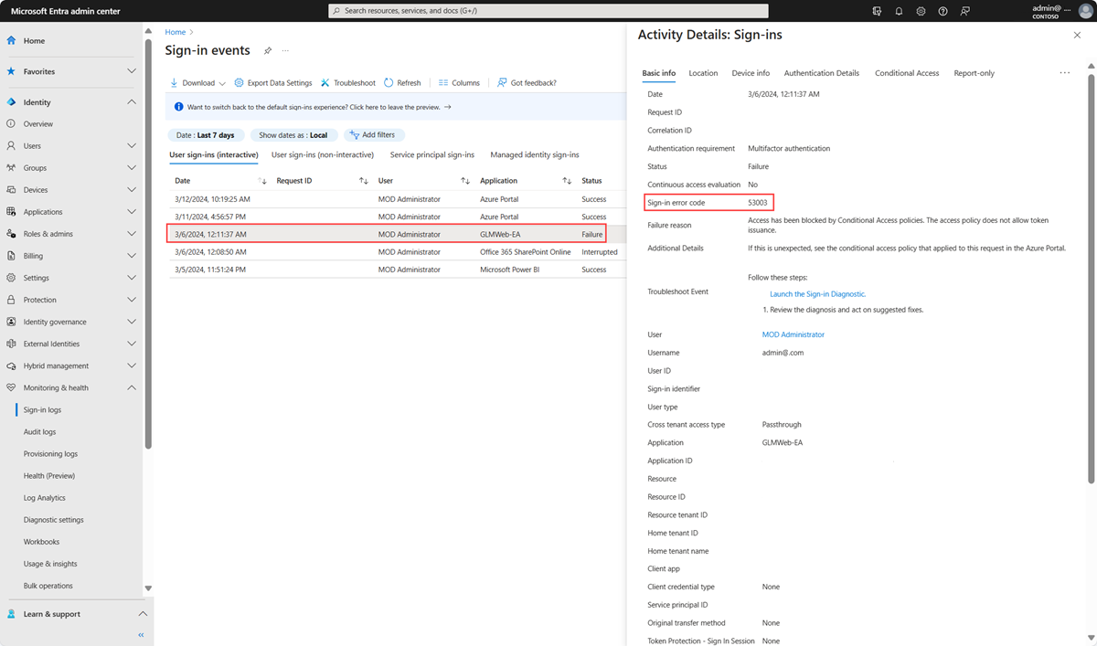The width and height of the screenshot is (1097, 646).
Task: Expand the Users navigation item
Action: coord(132,146)
